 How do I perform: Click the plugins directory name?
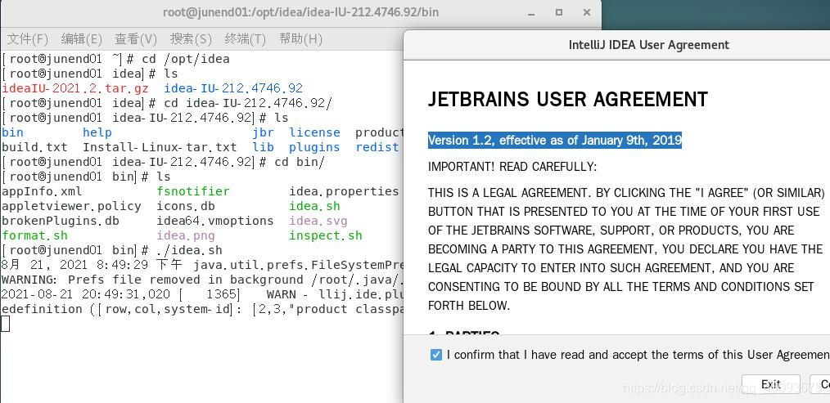[314, 147]
